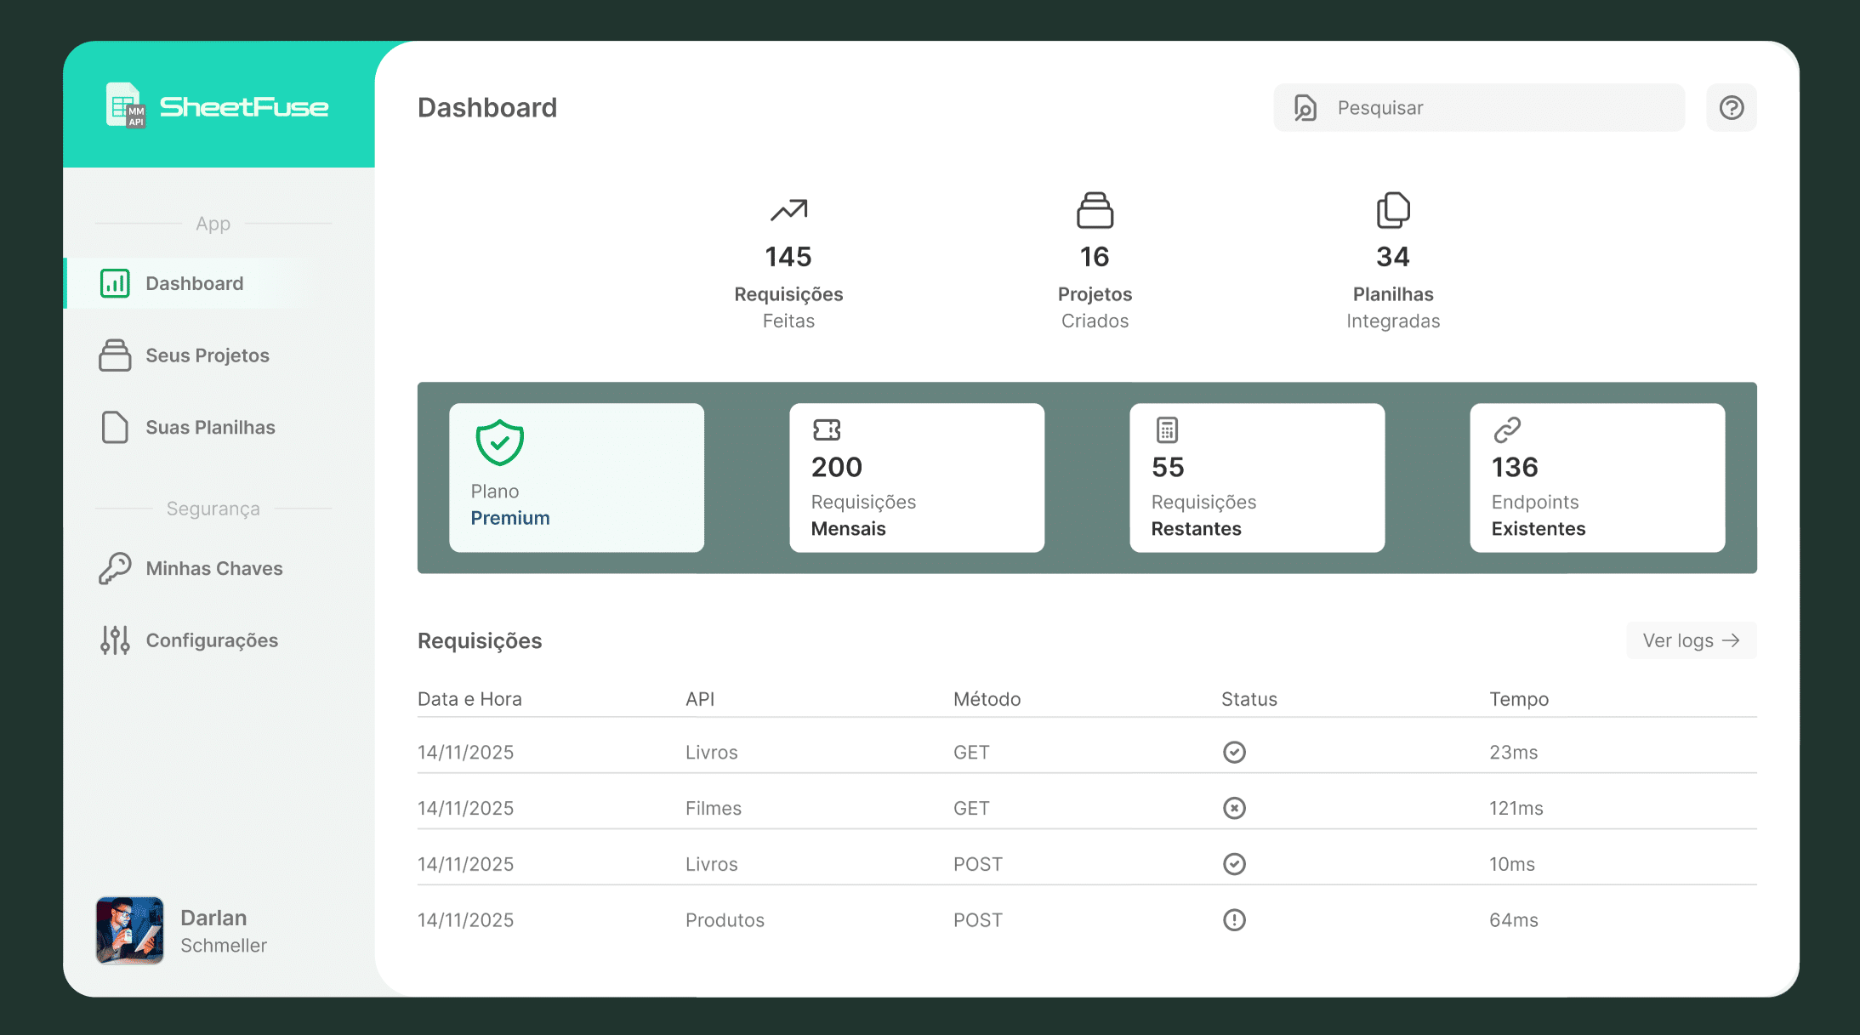Click the copy icon above 34 Planilhas

1392,210
